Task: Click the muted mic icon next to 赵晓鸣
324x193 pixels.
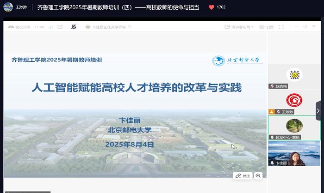Action: pos(272,86)
